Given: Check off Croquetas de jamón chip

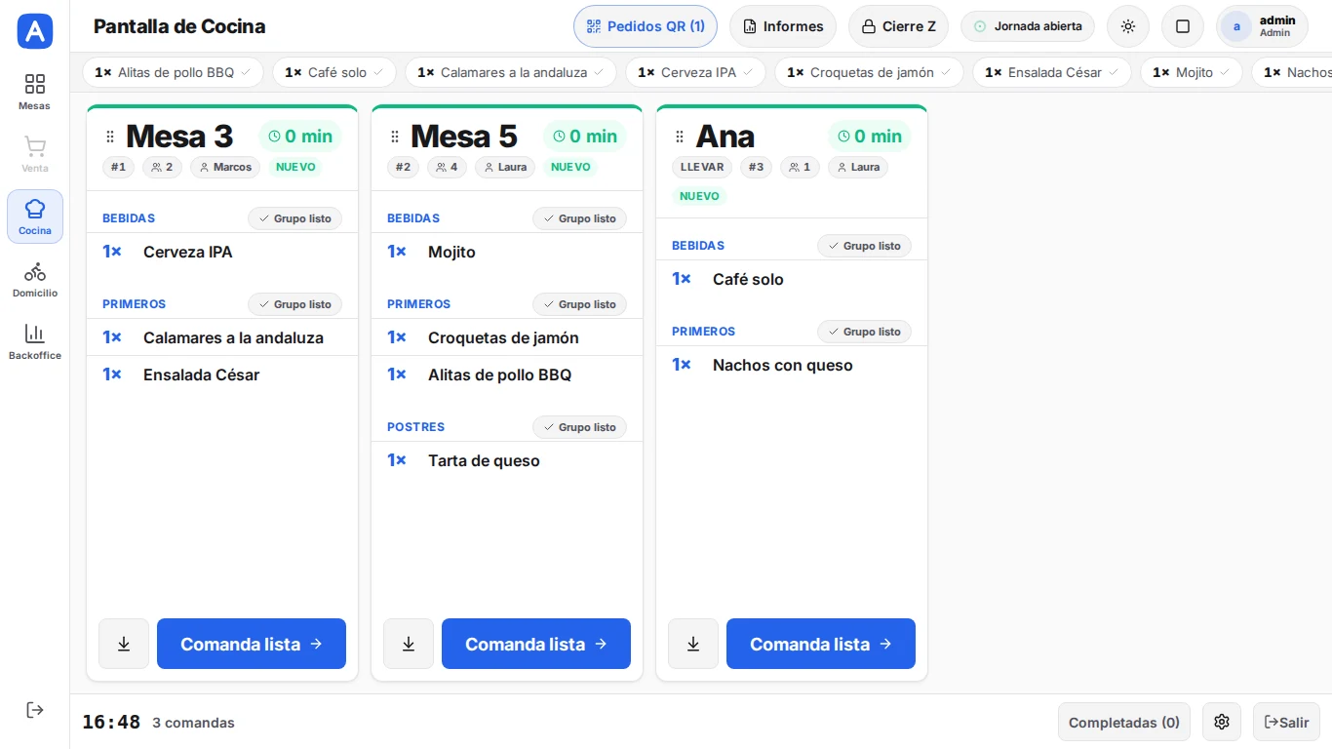Looking at the screenshot, I should tap(869, 72).
